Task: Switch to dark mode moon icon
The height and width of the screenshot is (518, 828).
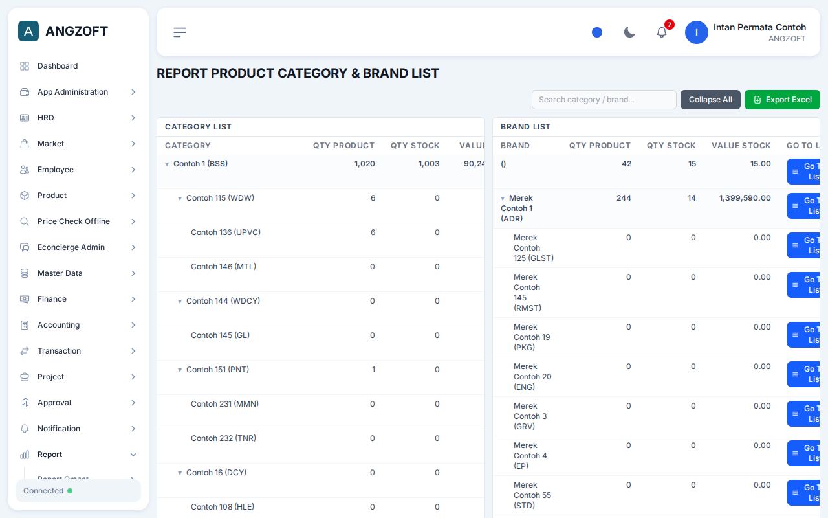Action: [x=629, y=32]
